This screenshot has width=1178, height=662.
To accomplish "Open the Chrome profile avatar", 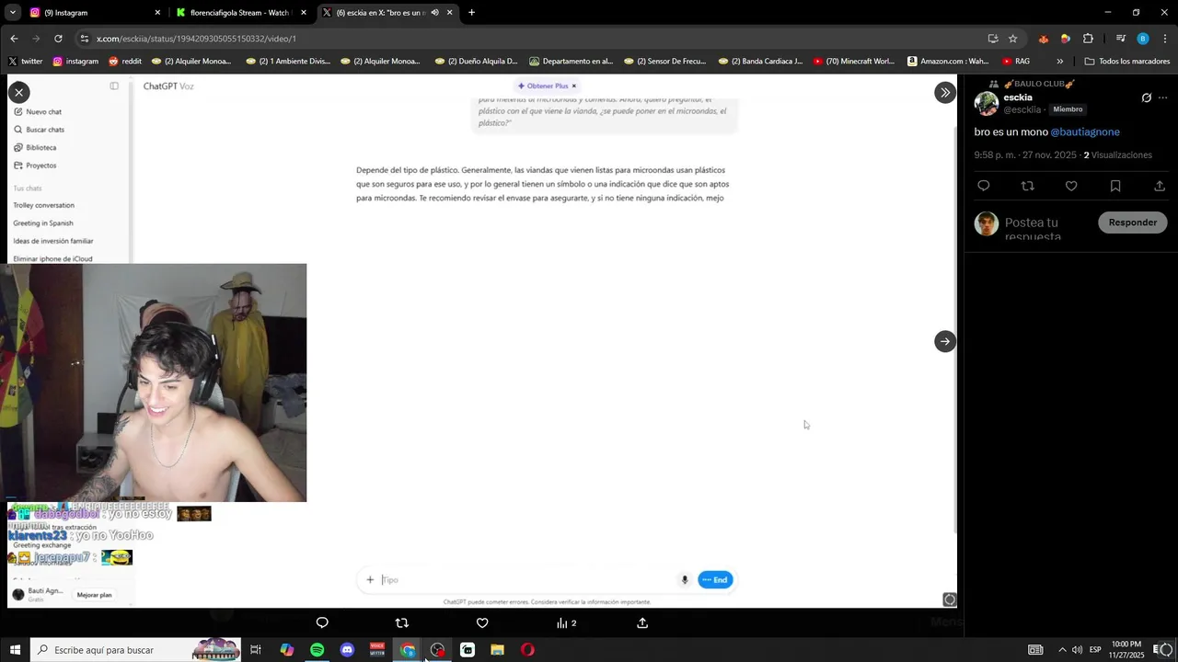I will point(1143,39).
